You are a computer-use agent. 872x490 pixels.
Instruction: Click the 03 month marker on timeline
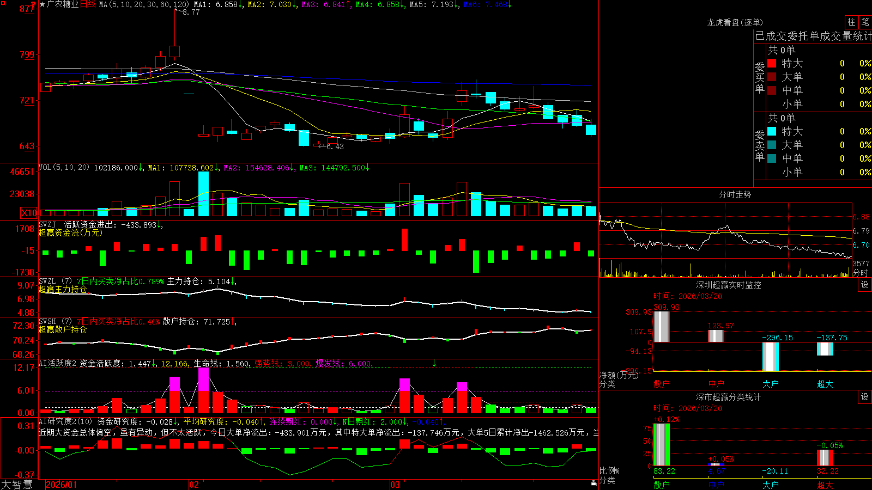point(395,485)
